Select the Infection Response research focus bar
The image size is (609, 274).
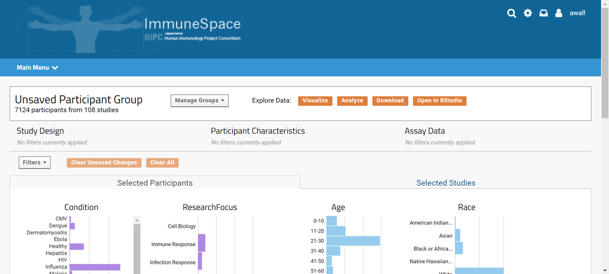tap(200, 261)
